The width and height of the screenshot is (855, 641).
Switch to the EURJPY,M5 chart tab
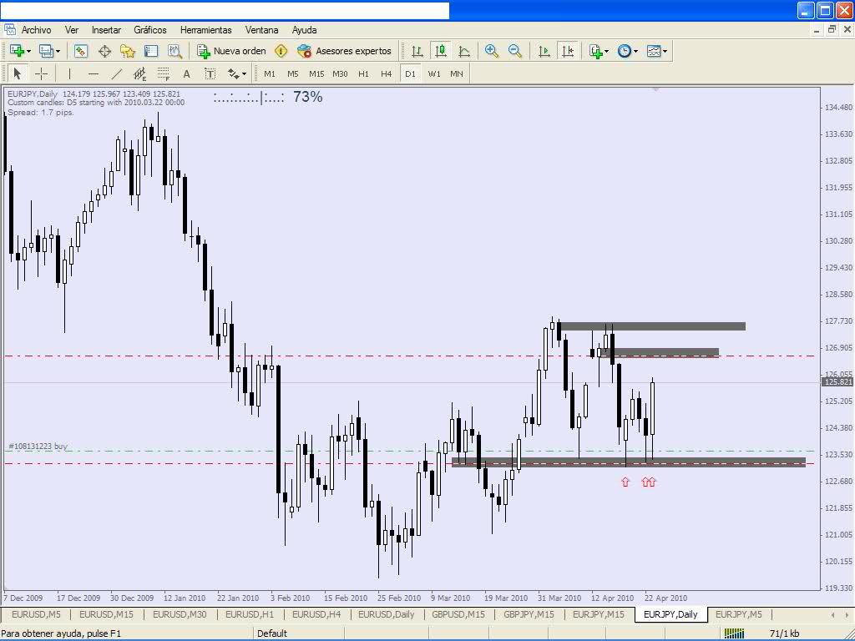tap(738, 614)
